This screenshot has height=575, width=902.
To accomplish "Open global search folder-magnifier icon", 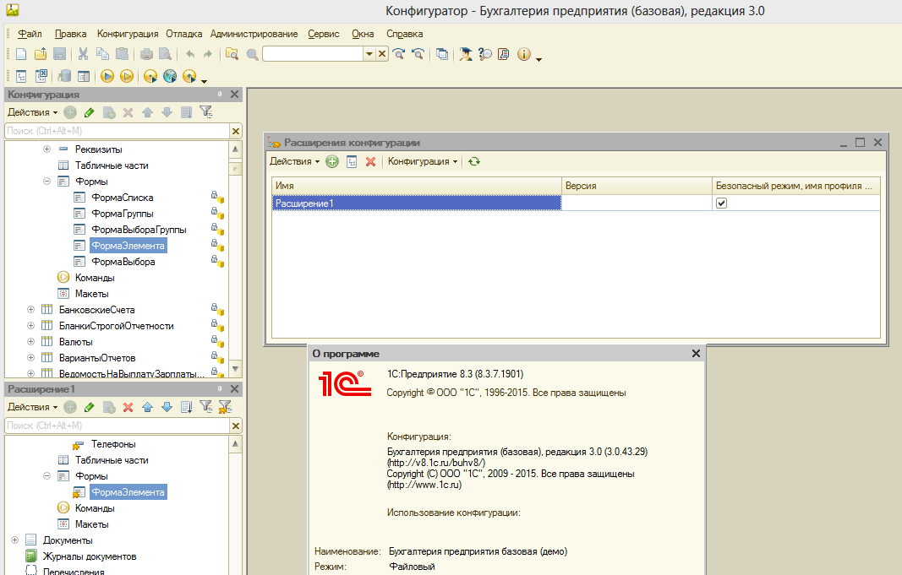I will (232, 54).
